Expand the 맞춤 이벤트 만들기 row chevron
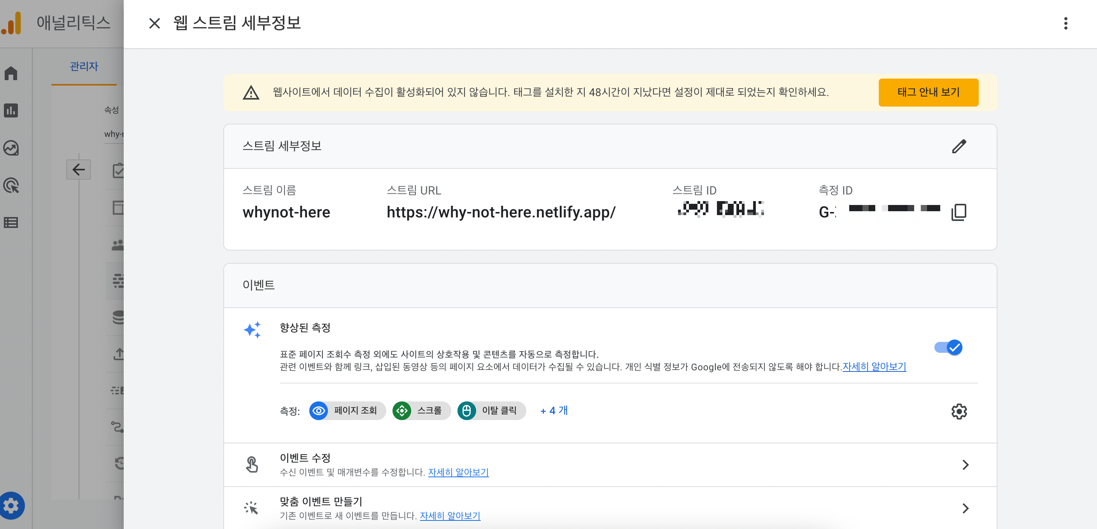Viewport: 1097px width, 529px height. point(965,508)
